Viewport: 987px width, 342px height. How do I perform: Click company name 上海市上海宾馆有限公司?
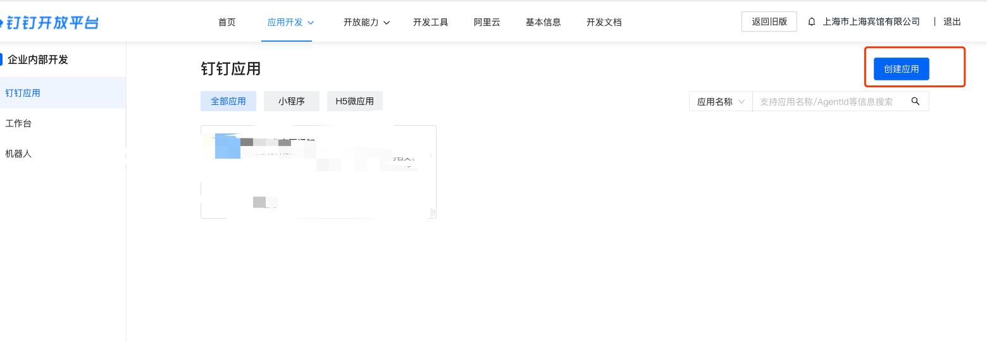click(871, 21)
